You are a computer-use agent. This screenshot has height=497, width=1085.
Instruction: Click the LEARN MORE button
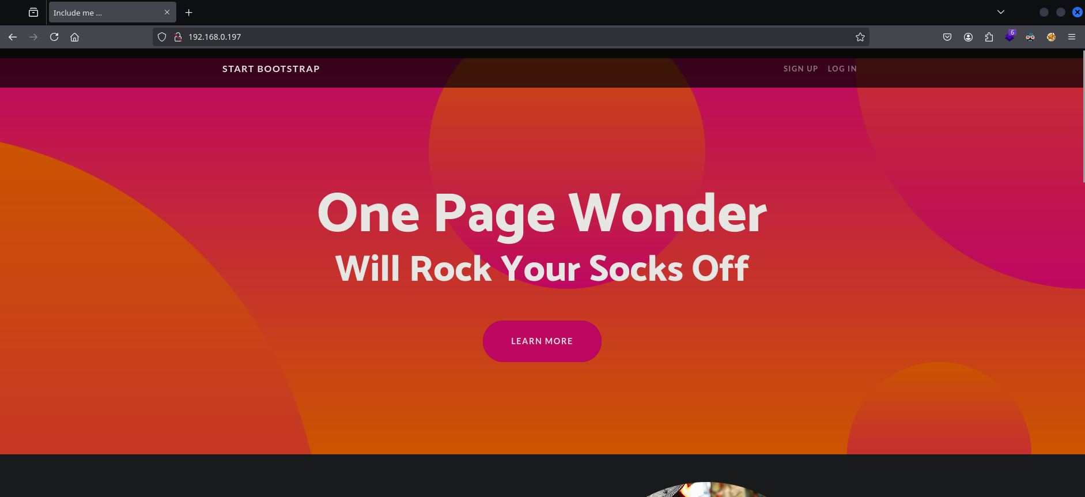542,341
